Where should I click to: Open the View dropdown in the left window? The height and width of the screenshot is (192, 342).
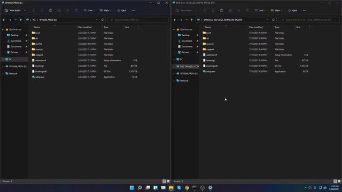tap(105, 11)
